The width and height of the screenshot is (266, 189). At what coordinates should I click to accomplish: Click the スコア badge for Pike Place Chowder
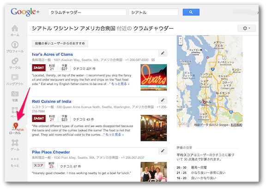pos(38,165)
